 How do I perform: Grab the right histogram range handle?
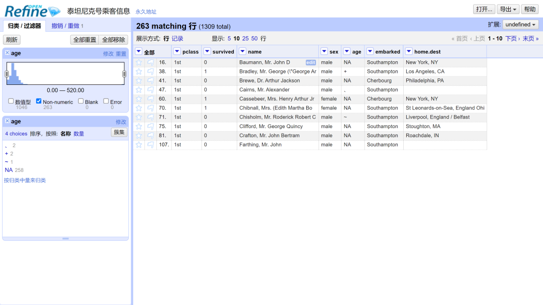(124, 74)
